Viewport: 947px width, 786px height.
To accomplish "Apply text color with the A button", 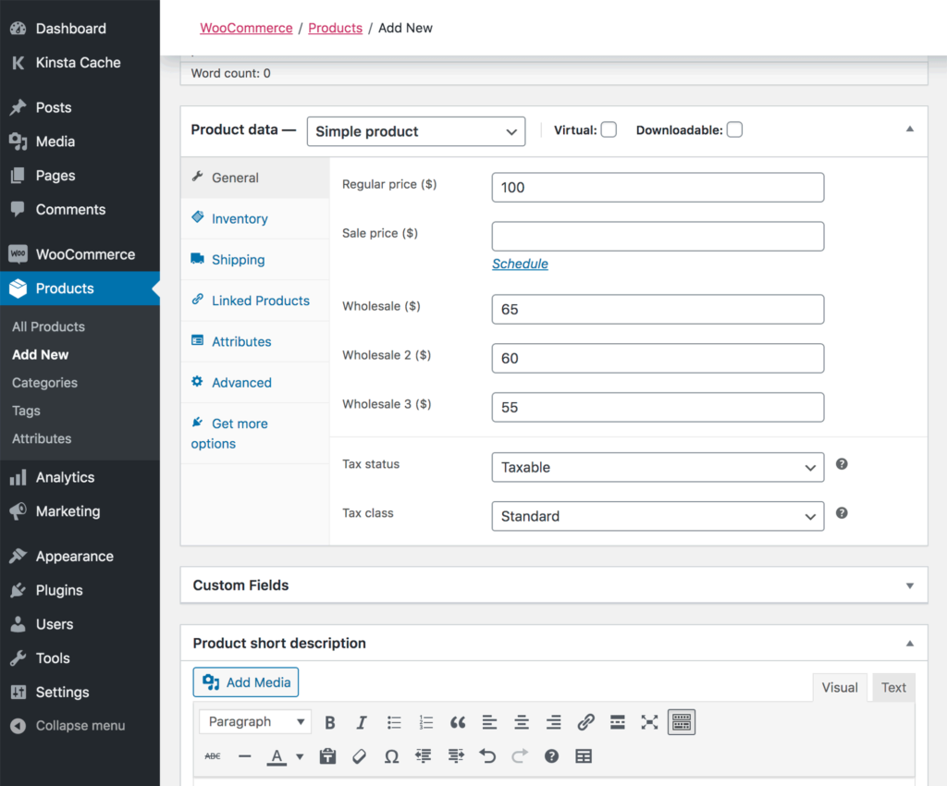I will [x=277, y=755].
